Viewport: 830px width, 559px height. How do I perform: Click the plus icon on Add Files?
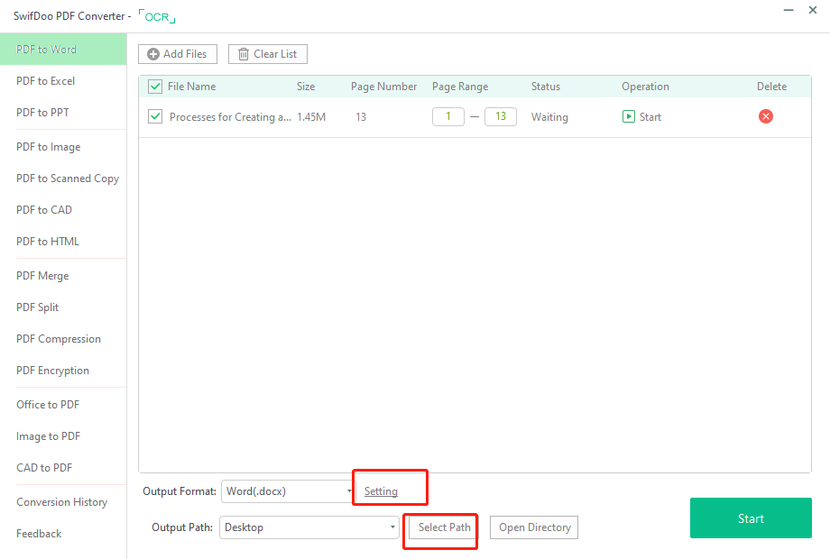pyautogui.click(x=153, y=54)
